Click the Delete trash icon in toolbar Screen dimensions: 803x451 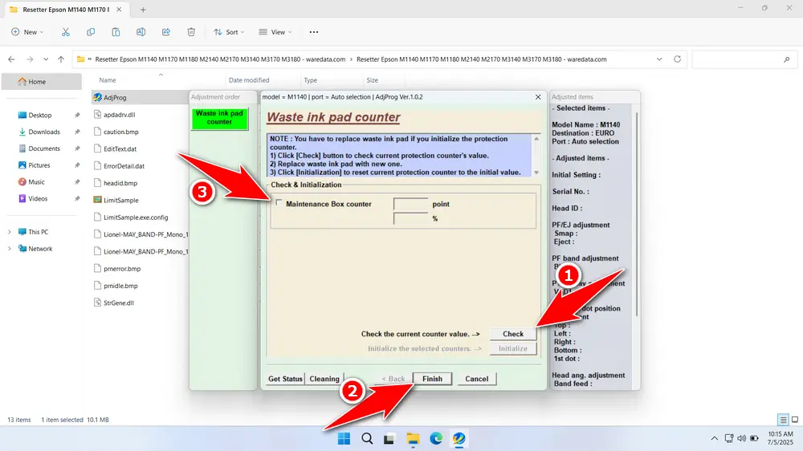pos(191,32)
